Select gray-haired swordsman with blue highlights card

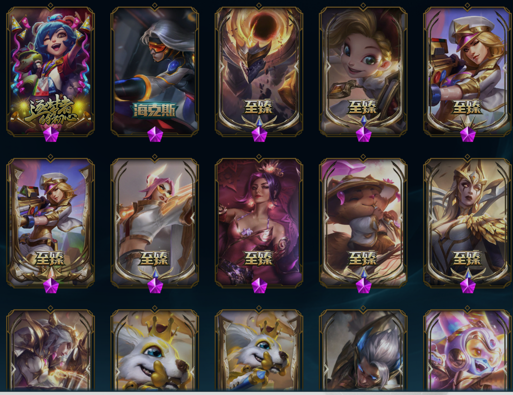click(363, 350)
